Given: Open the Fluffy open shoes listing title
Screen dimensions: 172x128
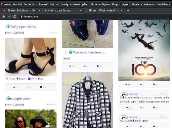Looking at the screenshot, I should pyautogui.click(x=23, y=27).
